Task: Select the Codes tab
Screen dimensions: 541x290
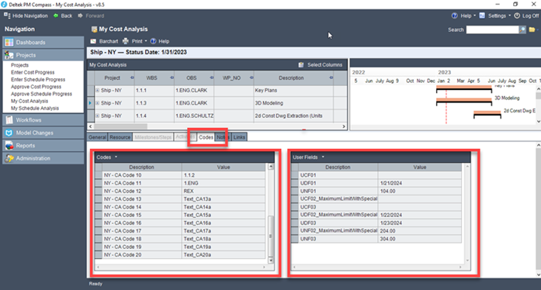Action: tap(206, 137)
